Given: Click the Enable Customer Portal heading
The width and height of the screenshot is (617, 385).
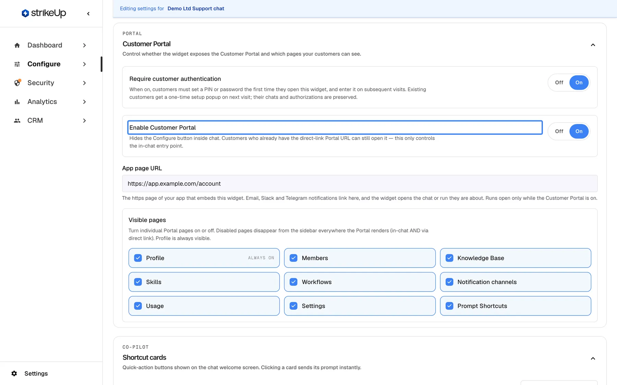Looking at the screenshot, I should 162,128.
